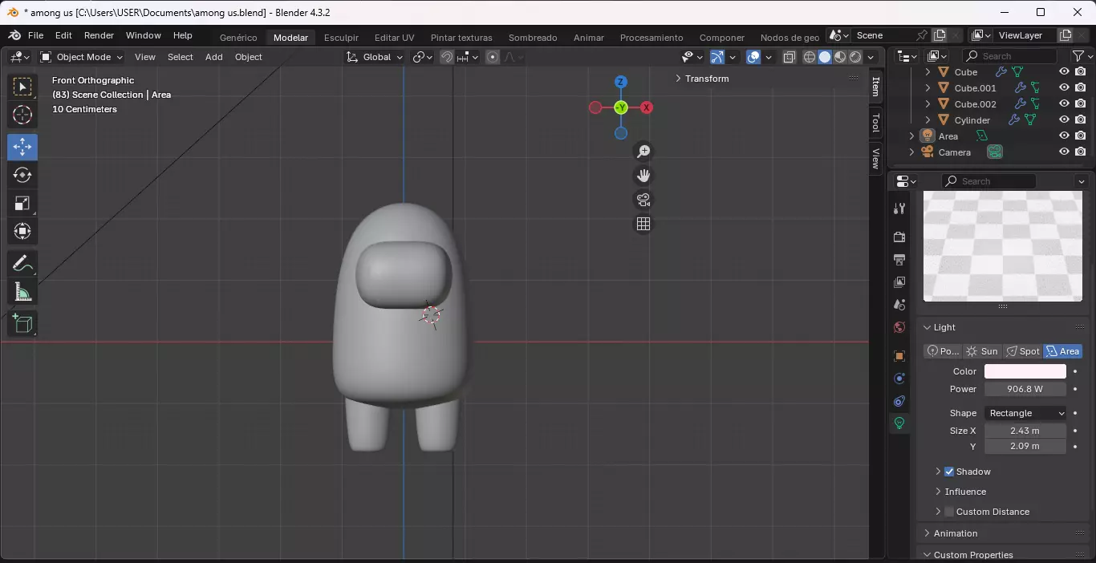1096x563 pixels.
Task: Open the Add menu in viewport header
Action: pos(214,57)
